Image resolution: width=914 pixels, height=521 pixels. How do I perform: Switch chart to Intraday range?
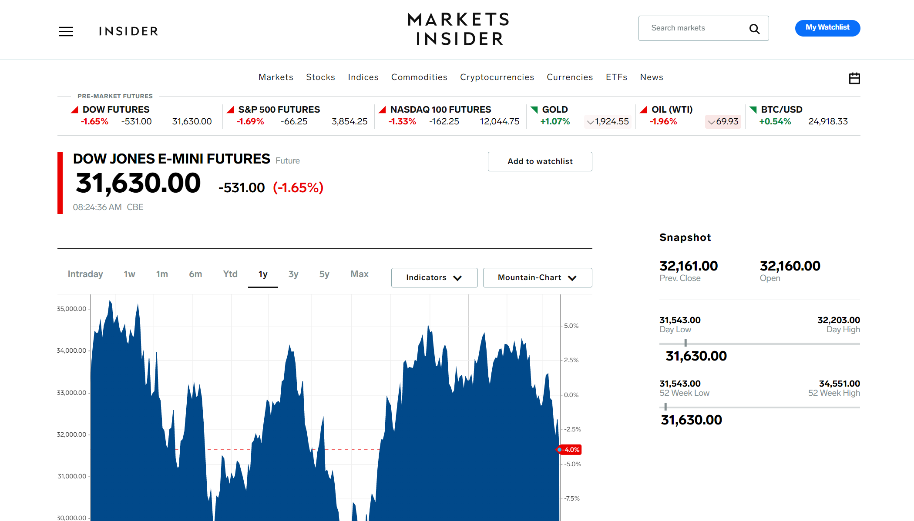coord(85,274)
